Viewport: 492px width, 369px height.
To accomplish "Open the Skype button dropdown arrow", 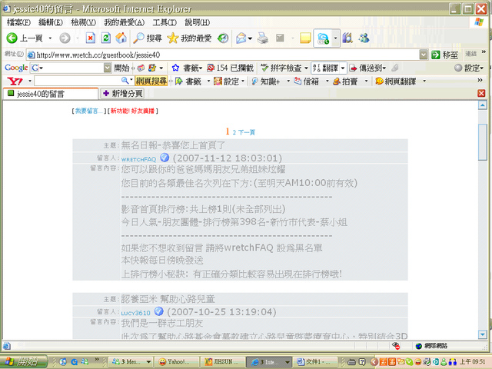I will coord(335,38).
